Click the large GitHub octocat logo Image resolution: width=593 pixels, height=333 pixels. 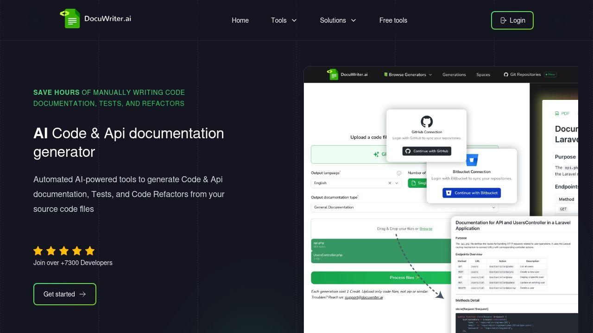coord(427,122)
